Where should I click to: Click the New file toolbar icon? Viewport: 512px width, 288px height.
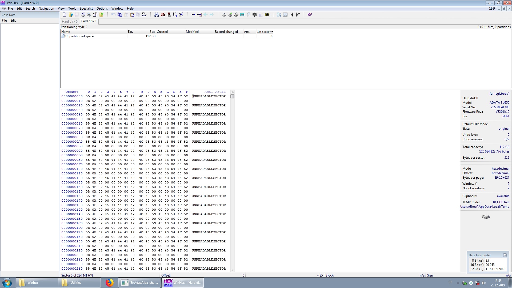click(65, 15)
